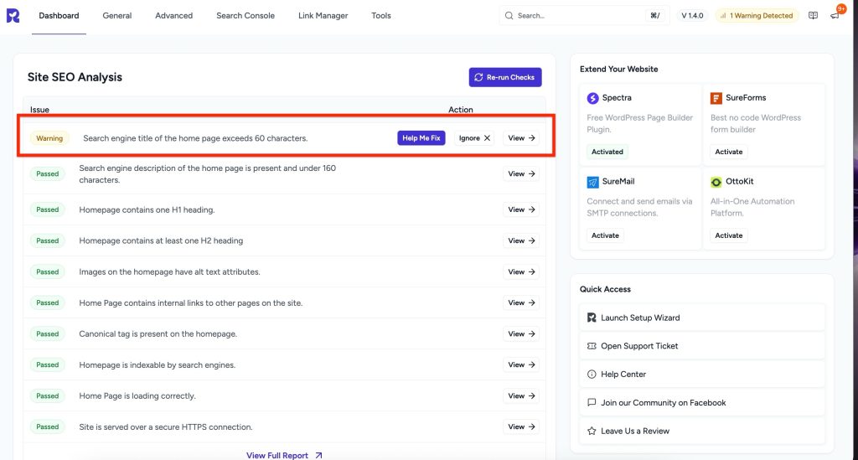This screenshot has height=460, width=858.
Task: Click the Spectra plugin icon
Action: (x=593, y=98)
